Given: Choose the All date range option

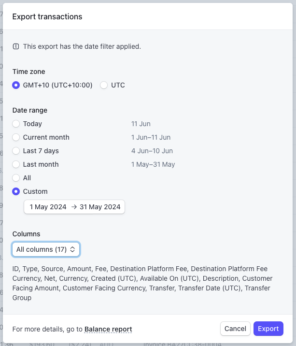Looking at the screenshot, I should pyautogui.click(x=16, y=178).
